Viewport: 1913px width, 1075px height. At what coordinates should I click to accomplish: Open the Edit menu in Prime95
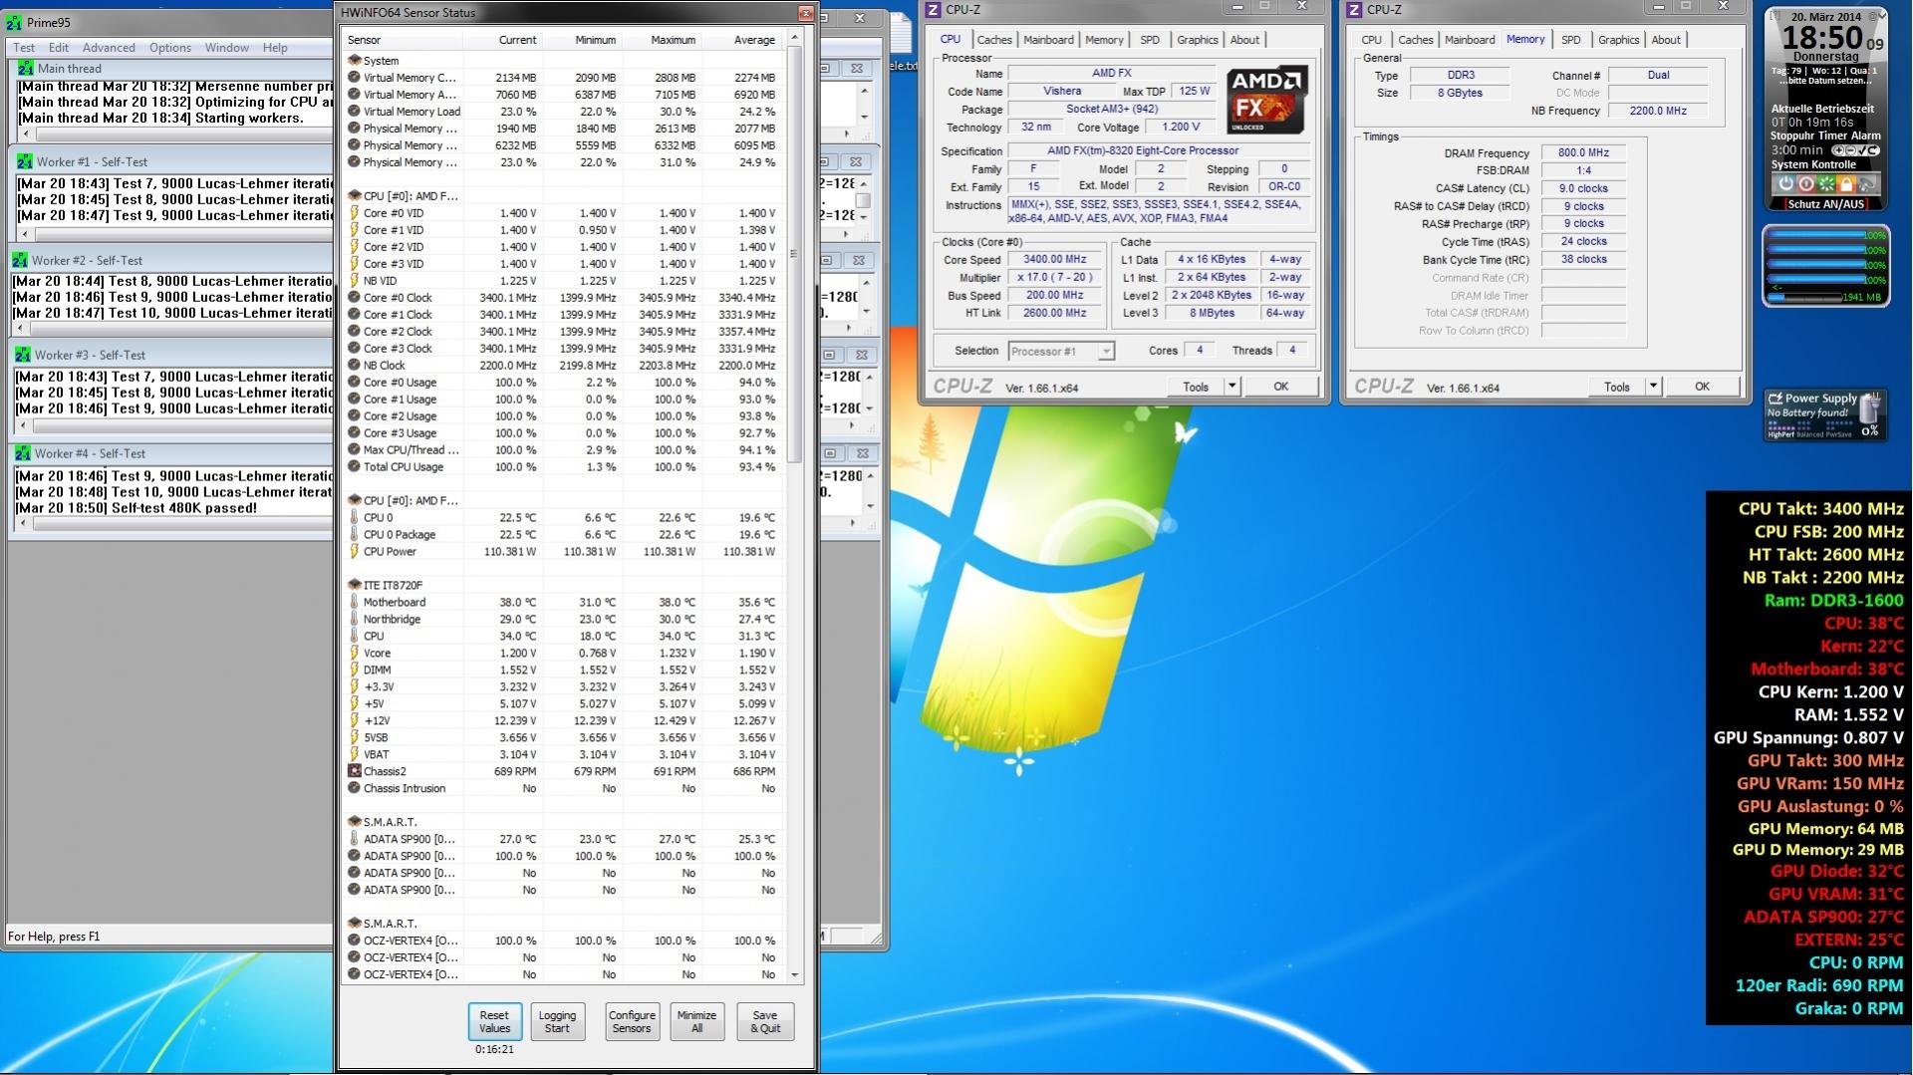click(59, 48)
